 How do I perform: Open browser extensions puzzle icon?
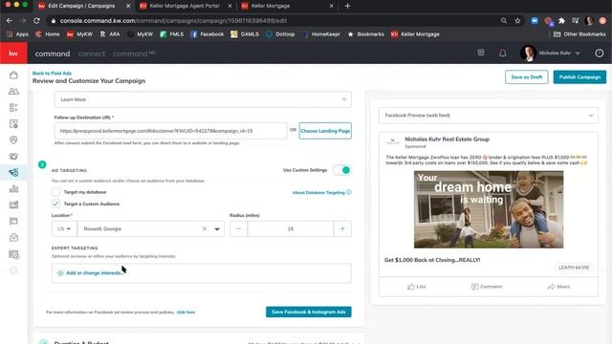[x=561, y=21]
